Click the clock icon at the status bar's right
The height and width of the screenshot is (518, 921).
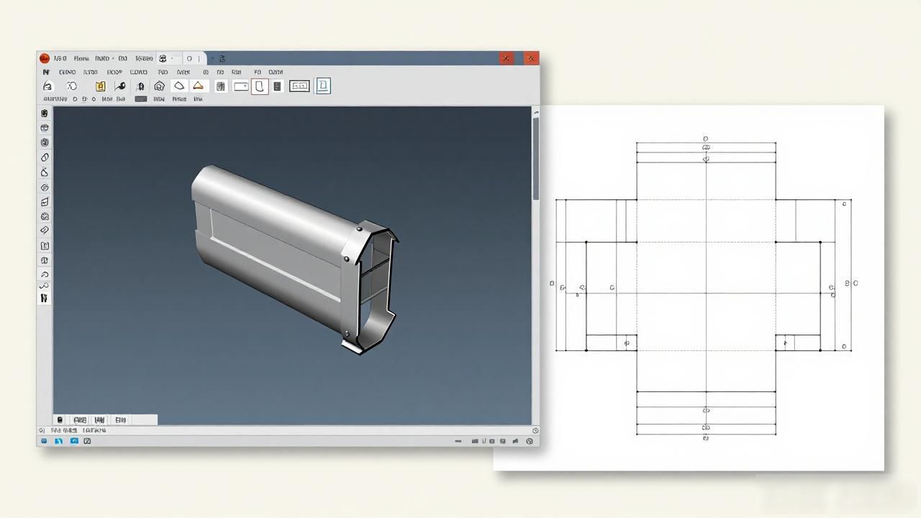coord(535,430)
